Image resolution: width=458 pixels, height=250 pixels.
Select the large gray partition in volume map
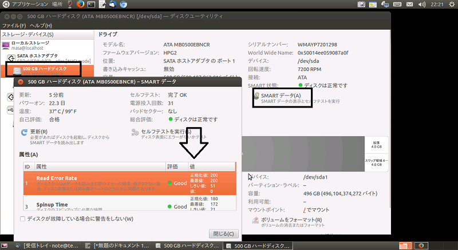(x=303, y=154)
